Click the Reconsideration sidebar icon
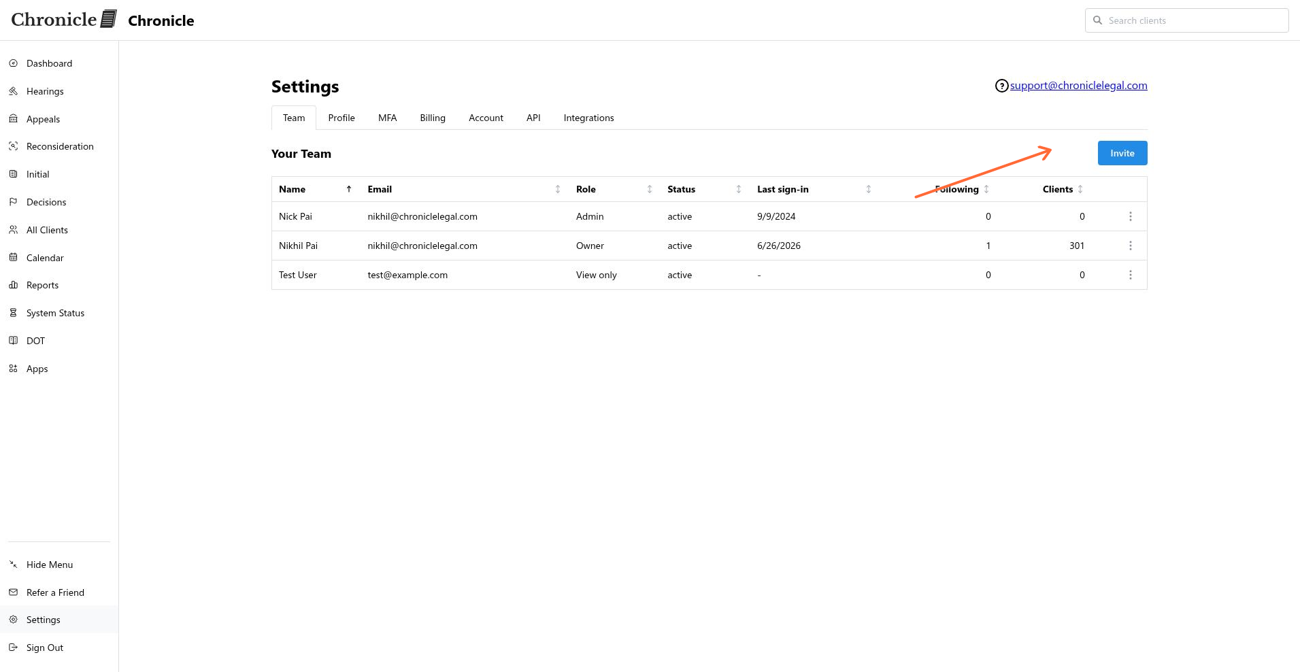 pos(13,146)
